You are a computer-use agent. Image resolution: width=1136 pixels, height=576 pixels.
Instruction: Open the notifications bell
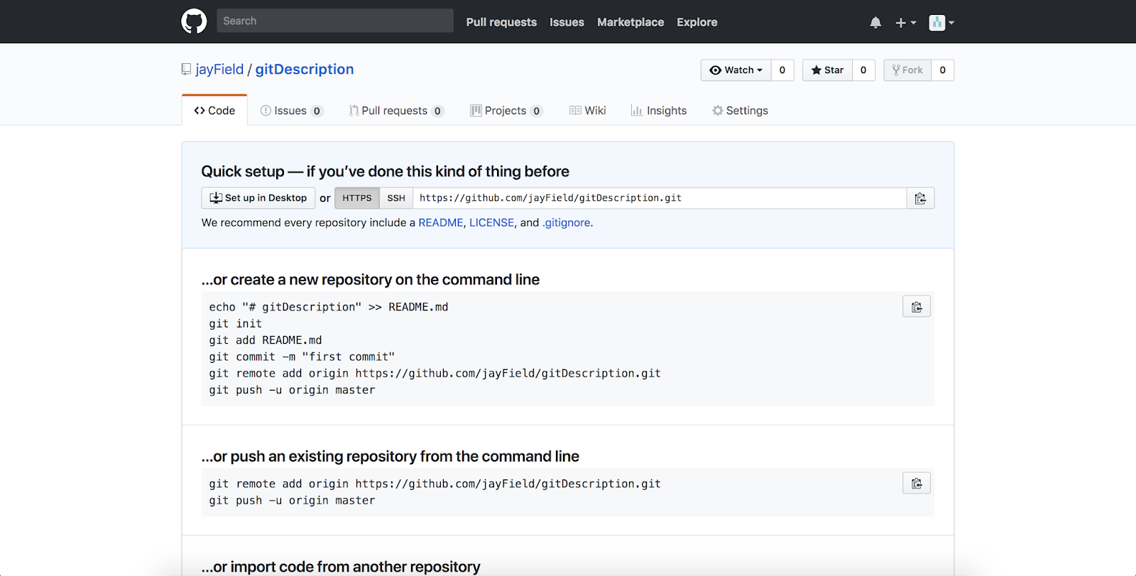tap(875, 23)
